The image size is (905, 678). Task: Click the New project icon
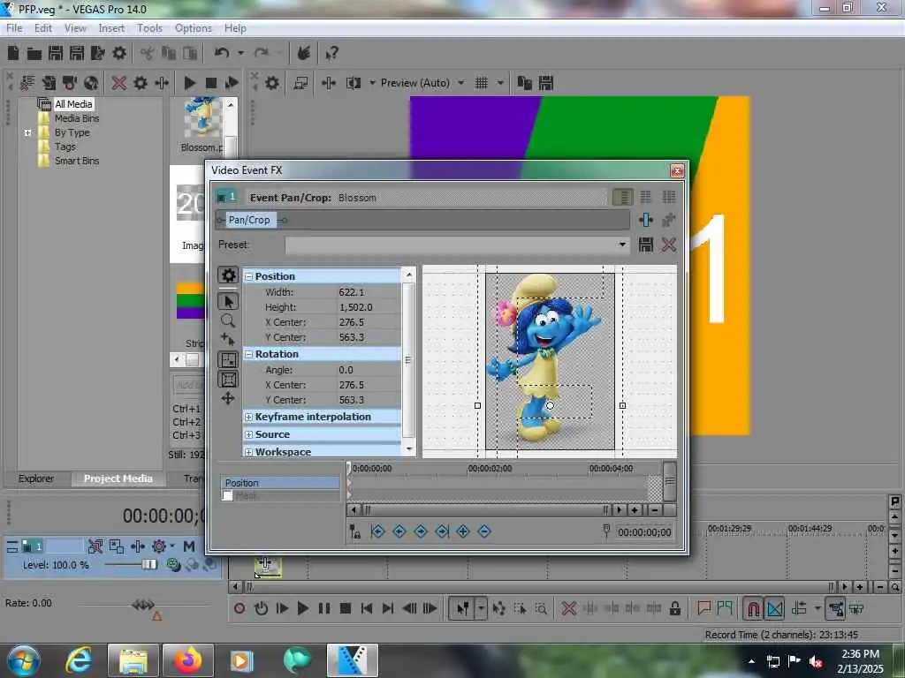tap(13, 54)
